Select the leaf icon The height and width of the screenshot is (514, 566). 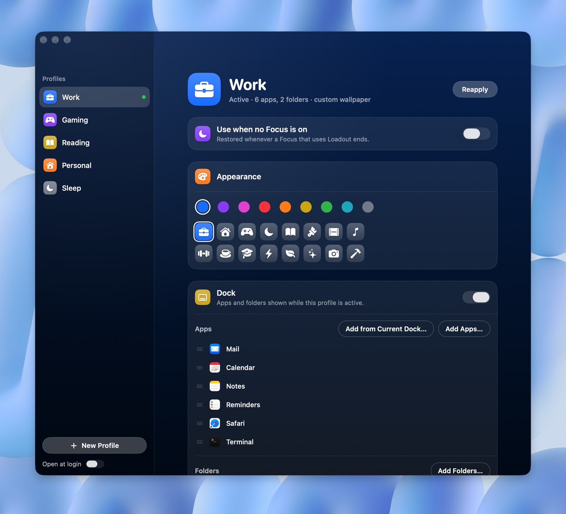(291, 253)
